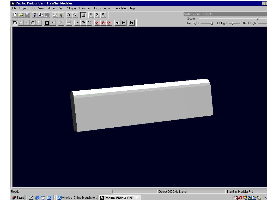Open the Polygon menu
The width and height of the screenshot is (267, 200).
coord(71,8)
